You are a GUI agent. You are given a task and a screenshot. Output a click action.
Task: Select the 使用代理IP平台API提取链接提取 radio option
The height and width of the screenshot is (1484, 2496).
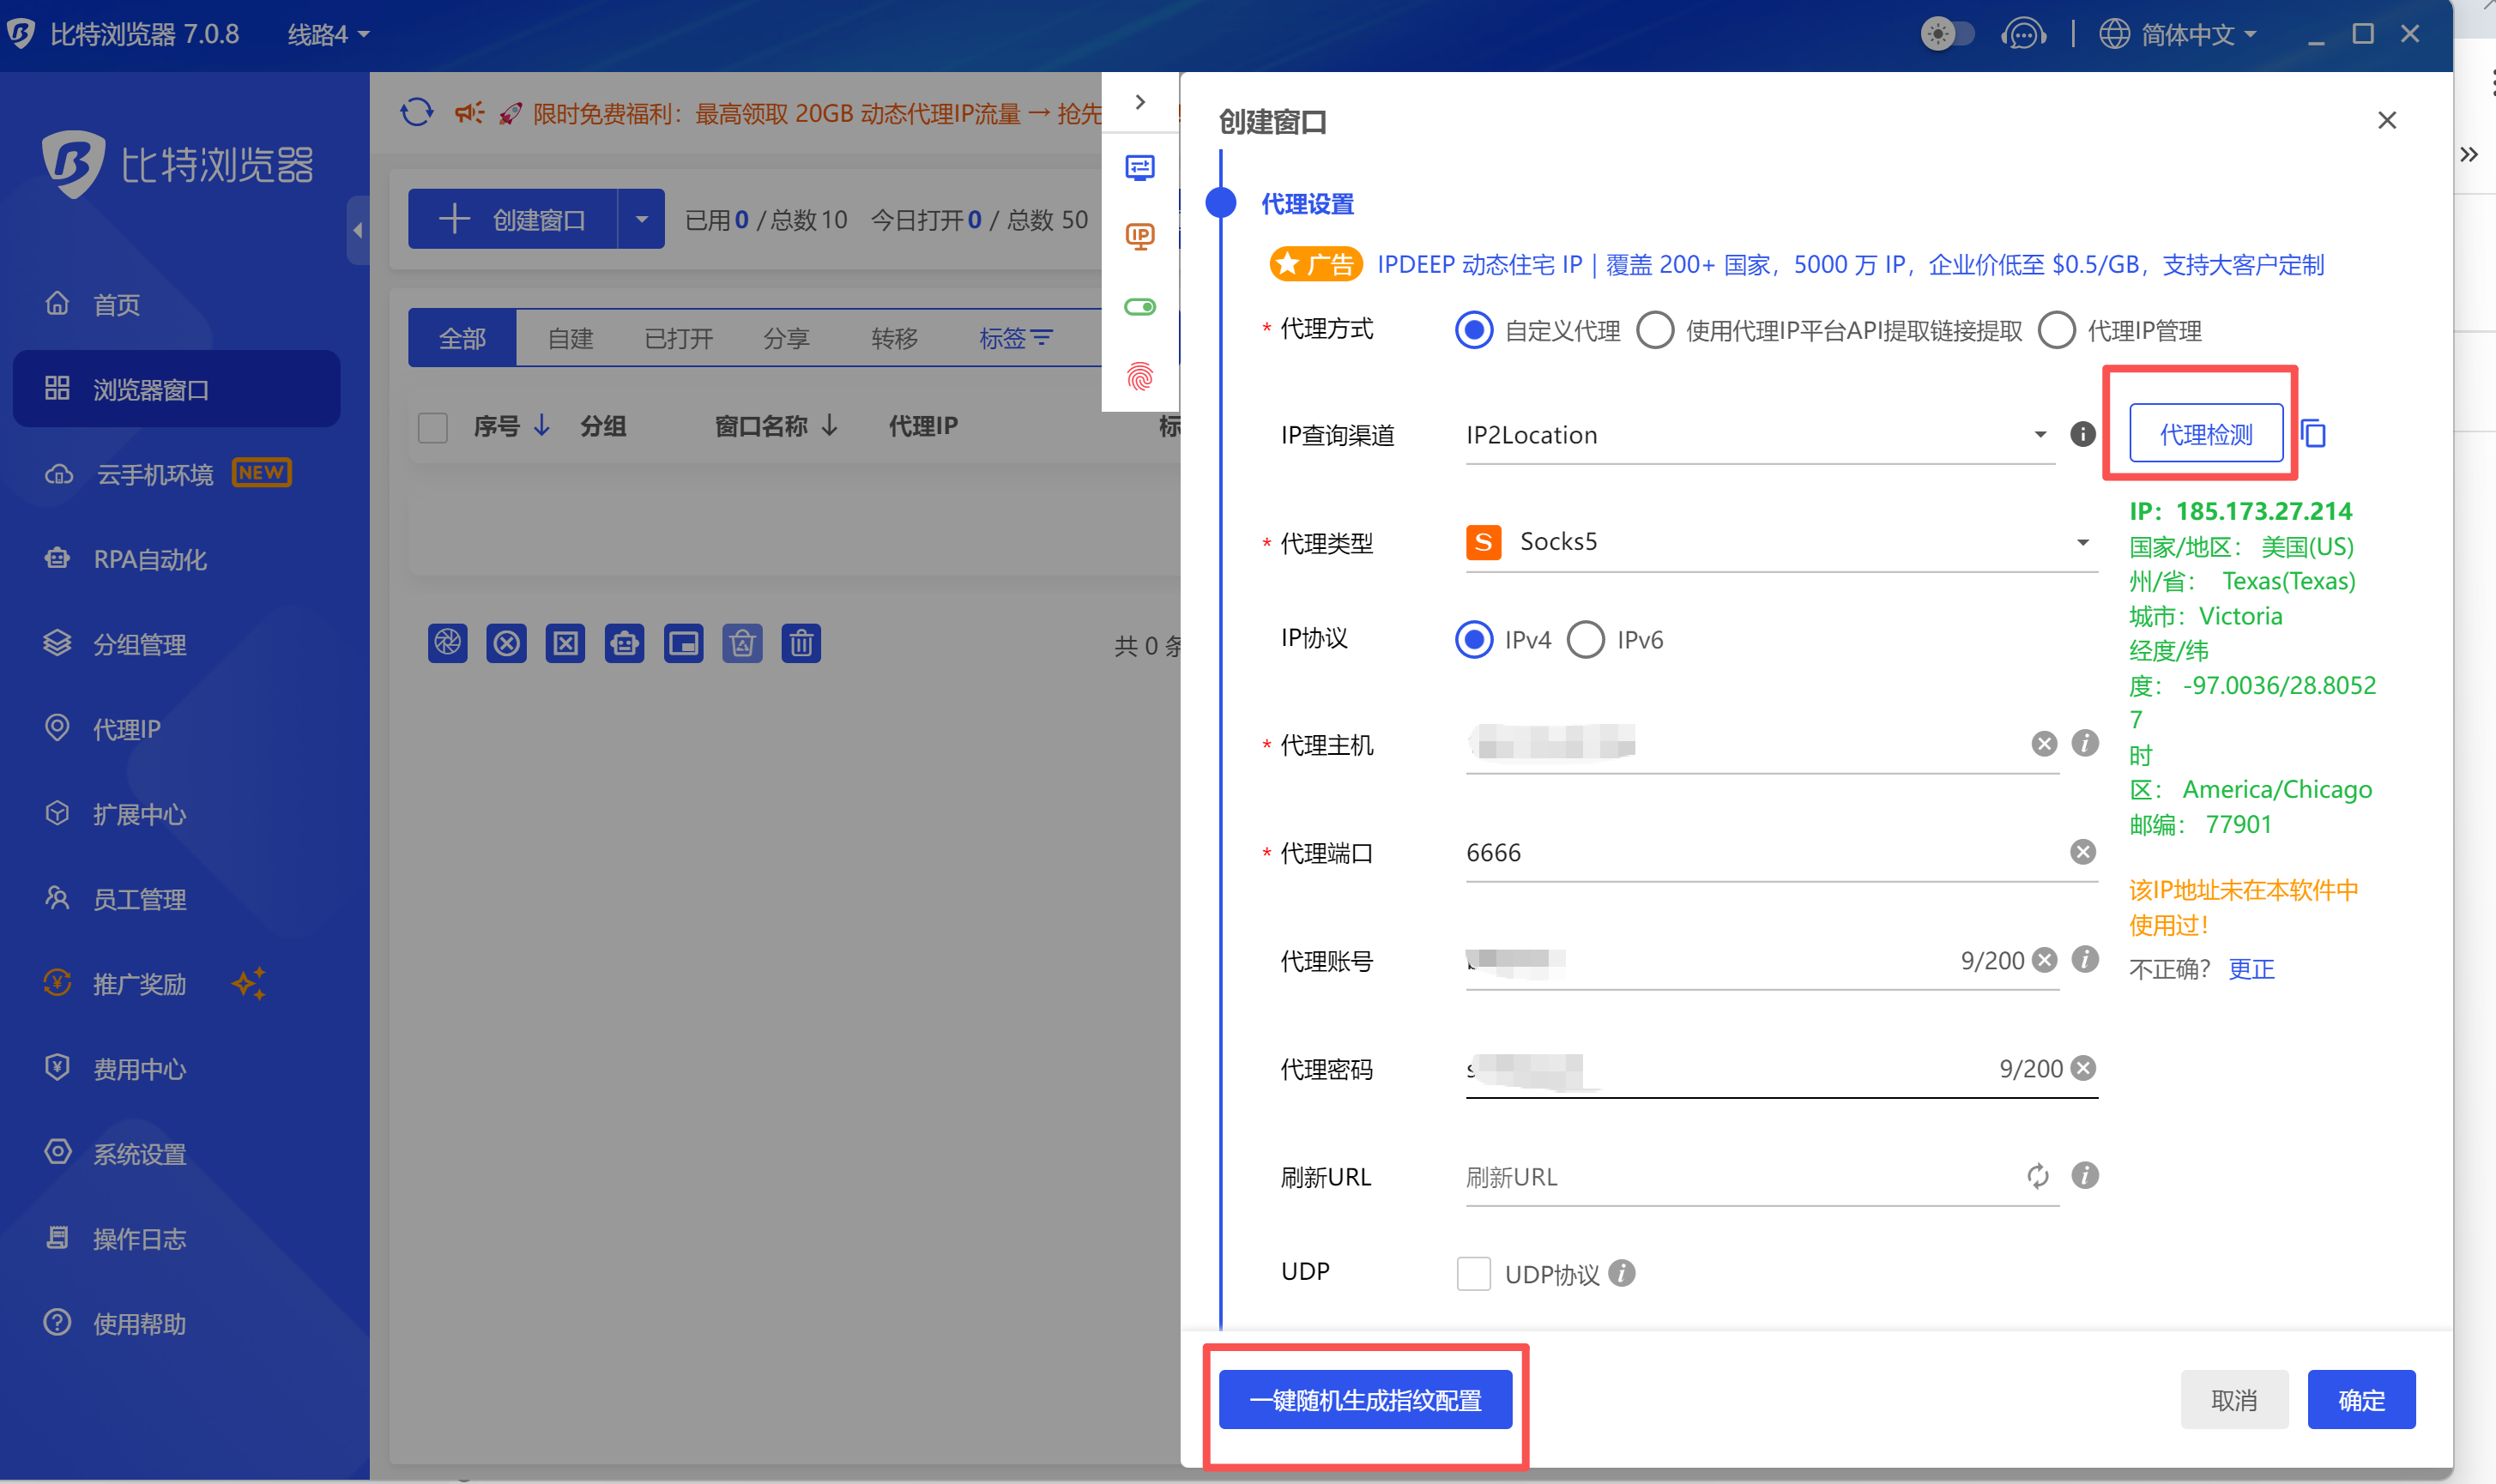pos(1655,330)
